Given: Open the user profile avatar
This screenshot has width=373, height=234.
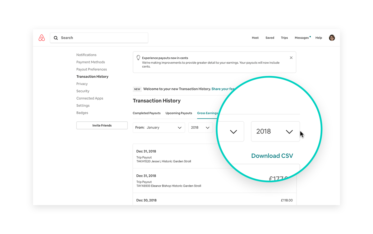Looking at the screenshot, I should pyautogui.click(x=332, y=38).
